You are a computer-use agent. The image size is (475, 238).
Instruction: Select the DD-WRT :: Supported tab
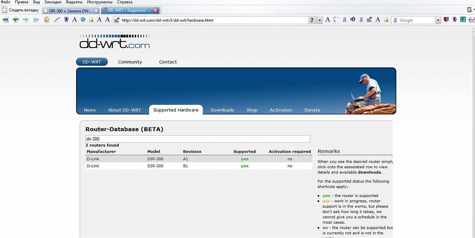click(x=130, y=10)
